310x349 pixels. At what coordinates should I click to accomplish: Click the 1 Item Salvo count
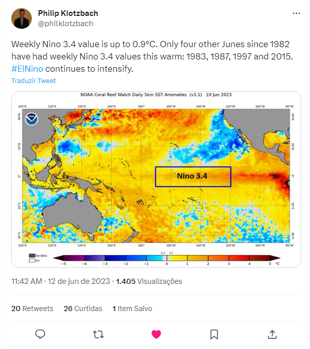[x=132, y=309]
